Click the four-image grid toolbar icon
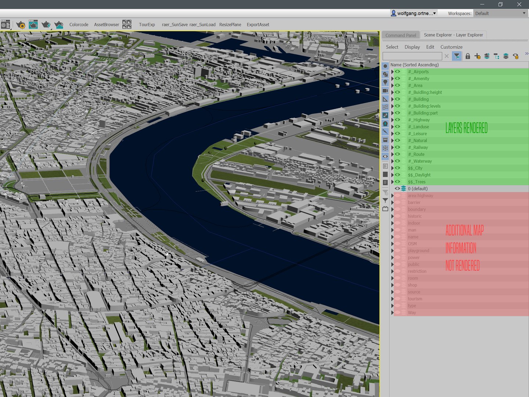This screenshot has height=397, width=529. pos(127,25)
